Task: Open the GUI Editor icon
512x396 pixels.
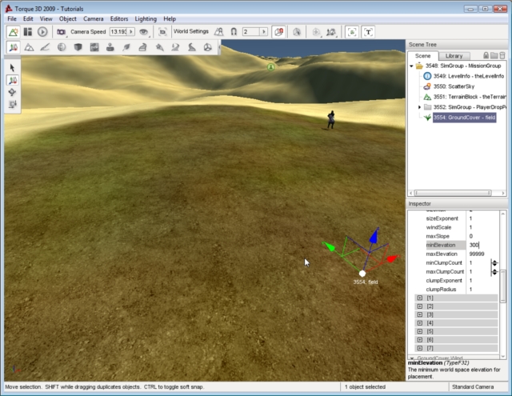Action: (x=27, y=32)
